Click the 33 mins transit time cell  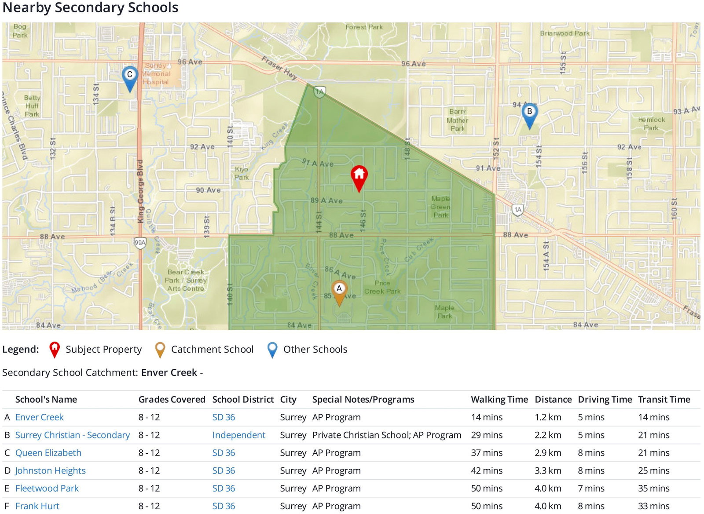point(654,506)
